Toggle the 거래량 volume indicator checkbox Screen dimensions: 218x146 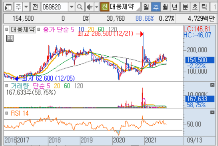(6, 86)
